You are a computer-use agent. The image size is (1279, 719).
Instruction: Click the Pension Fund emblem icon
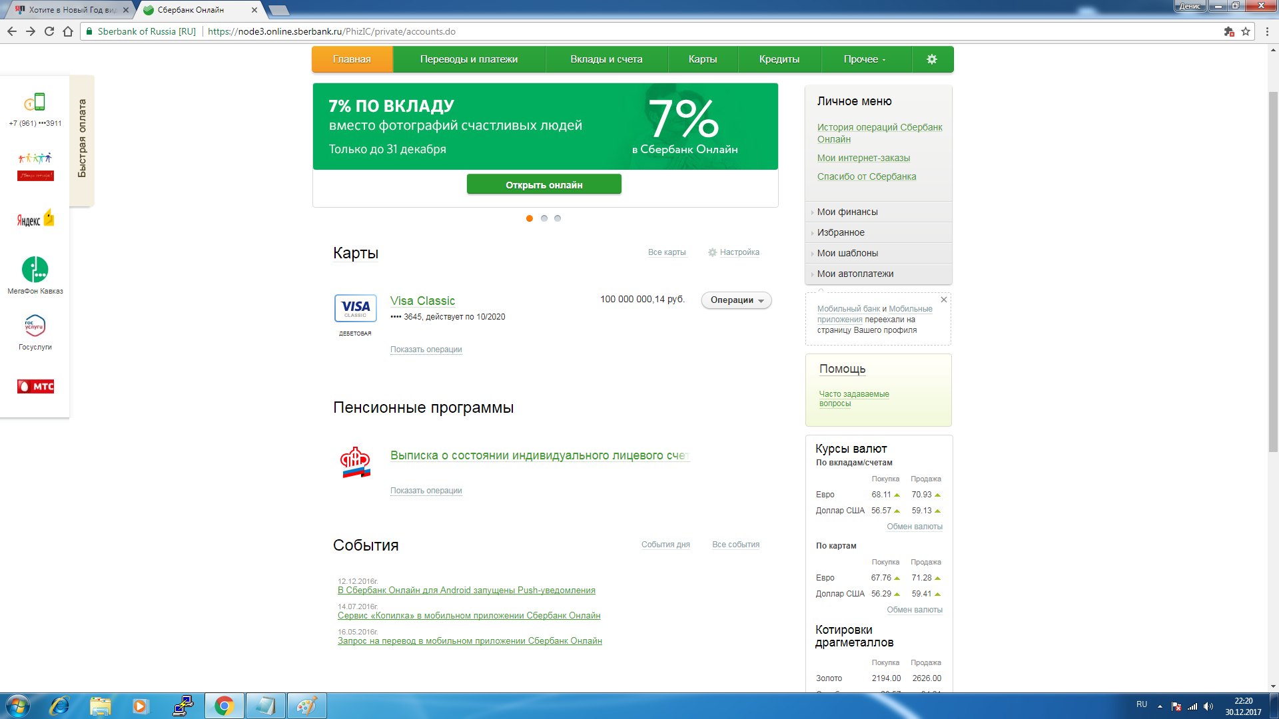point(355,463)
